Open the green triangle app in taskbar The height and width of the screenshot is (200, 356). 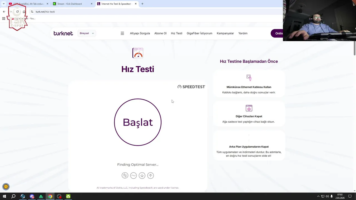(x=41, y=196)
